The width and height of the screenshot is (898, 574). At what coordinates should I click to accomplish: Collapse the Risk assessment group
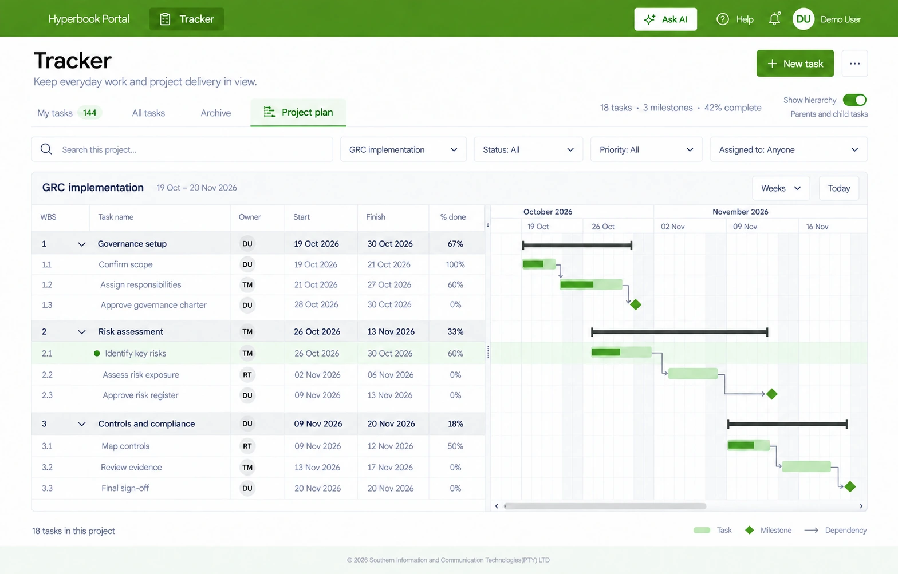(x=82, y=332)
